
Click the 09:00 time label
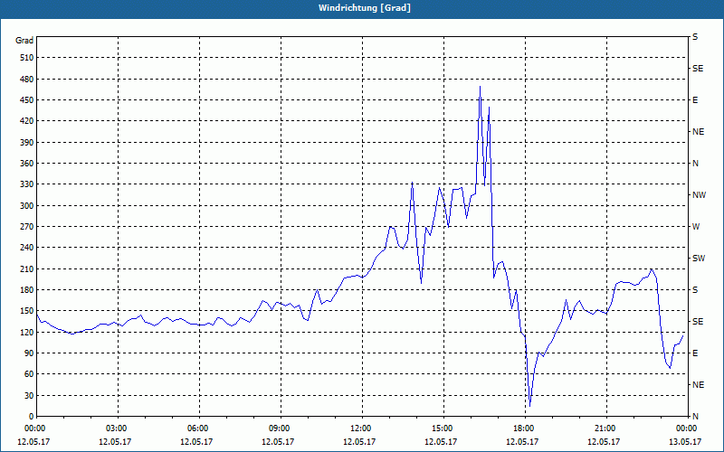tap(281, 428)
